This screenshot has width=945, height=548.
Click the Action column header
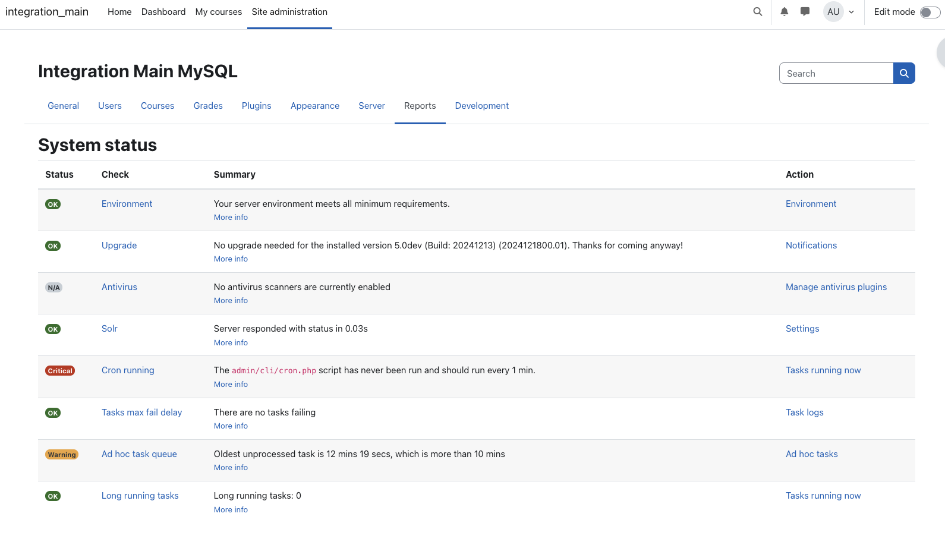tap(799, 175)
